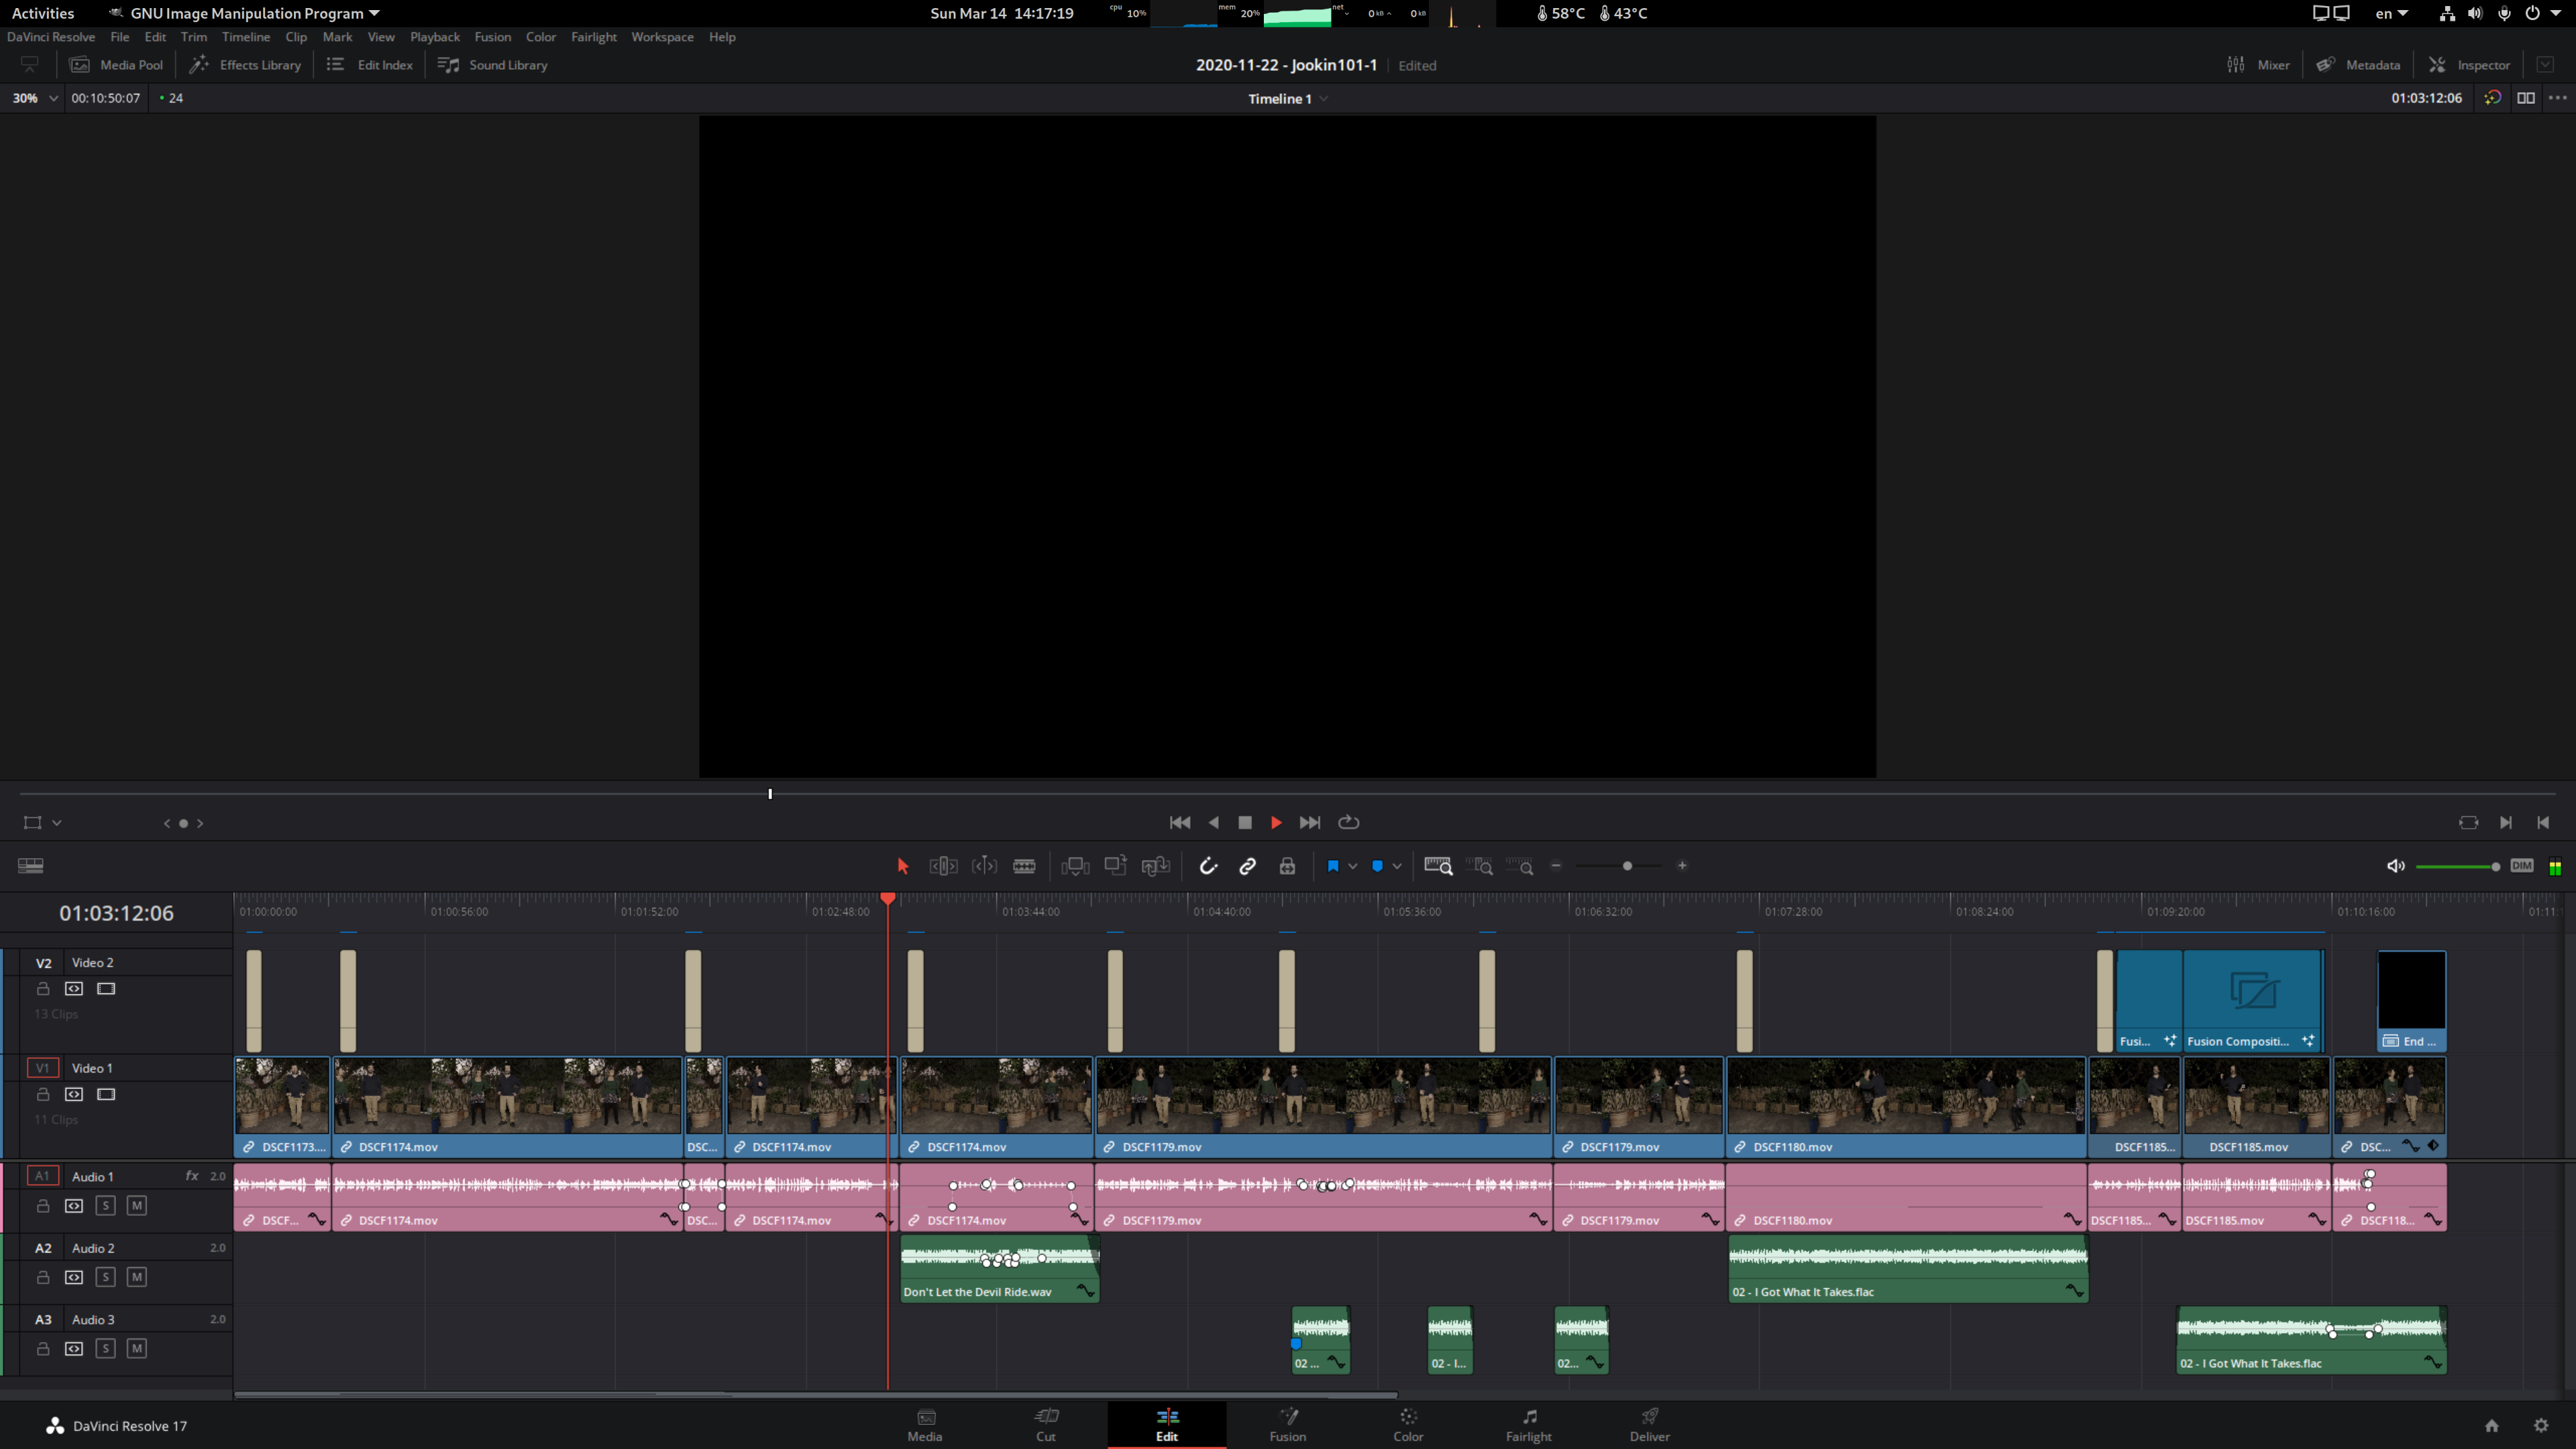Open the Fairlight menu
Screen dimensions: 2576x1449
[x=593, y=37]
